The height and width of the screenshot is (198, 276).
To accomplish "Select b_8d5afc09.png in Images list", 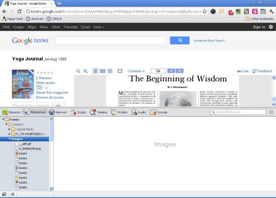I will point(30,148).
